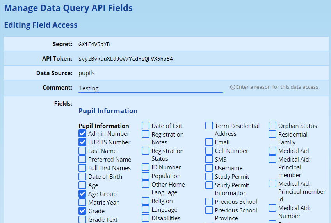Tick the Preferred Name checkbox

(x=82, y=159)
